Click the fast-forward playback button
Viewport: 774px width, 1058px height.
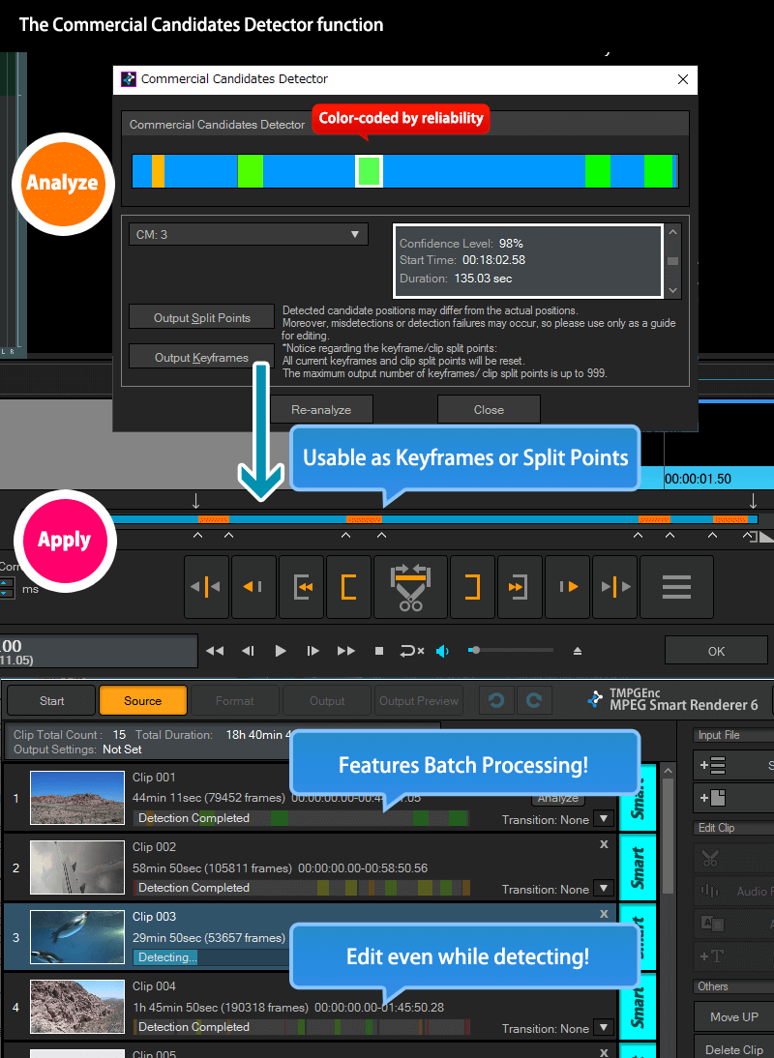click(x=346, y=651)
